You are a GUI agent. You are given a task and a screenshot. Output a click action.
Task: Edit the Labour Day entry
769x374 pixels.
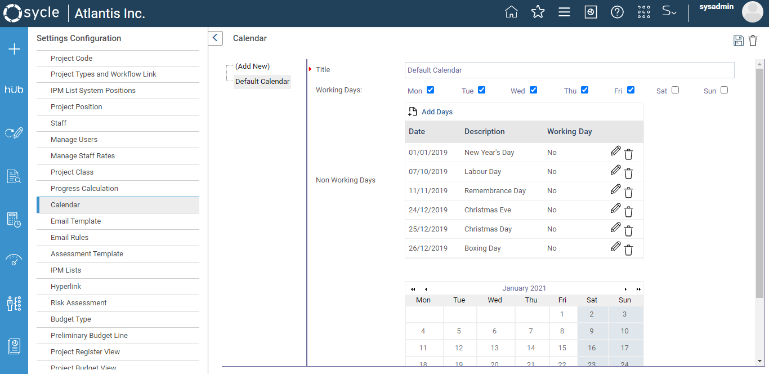pyautogui.click(x=616, y=170)
